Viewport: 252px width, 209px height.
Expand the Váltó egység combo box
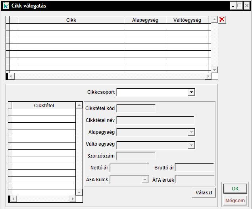(x=191, y=145)
